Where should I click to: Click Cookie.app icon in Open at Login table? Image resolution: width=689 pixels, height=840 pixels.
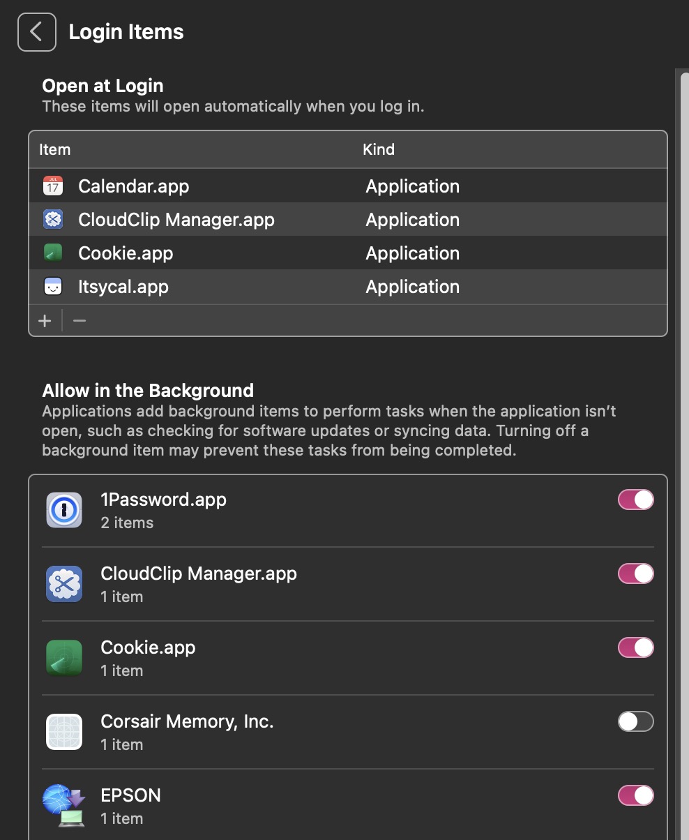point(53,253)
